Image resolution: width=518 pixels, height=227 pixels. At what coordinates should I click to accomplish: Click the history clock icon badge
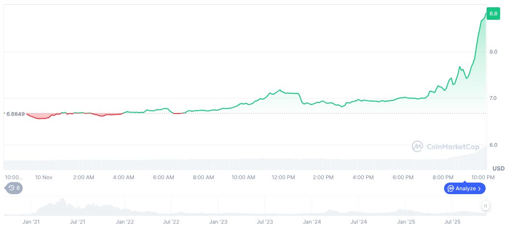coord(11,188)
